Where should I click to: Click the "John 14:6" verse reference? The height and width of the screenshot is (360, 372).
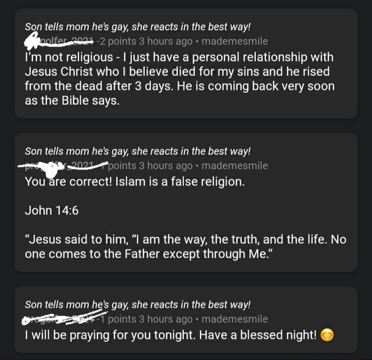(x=52, y=210)
